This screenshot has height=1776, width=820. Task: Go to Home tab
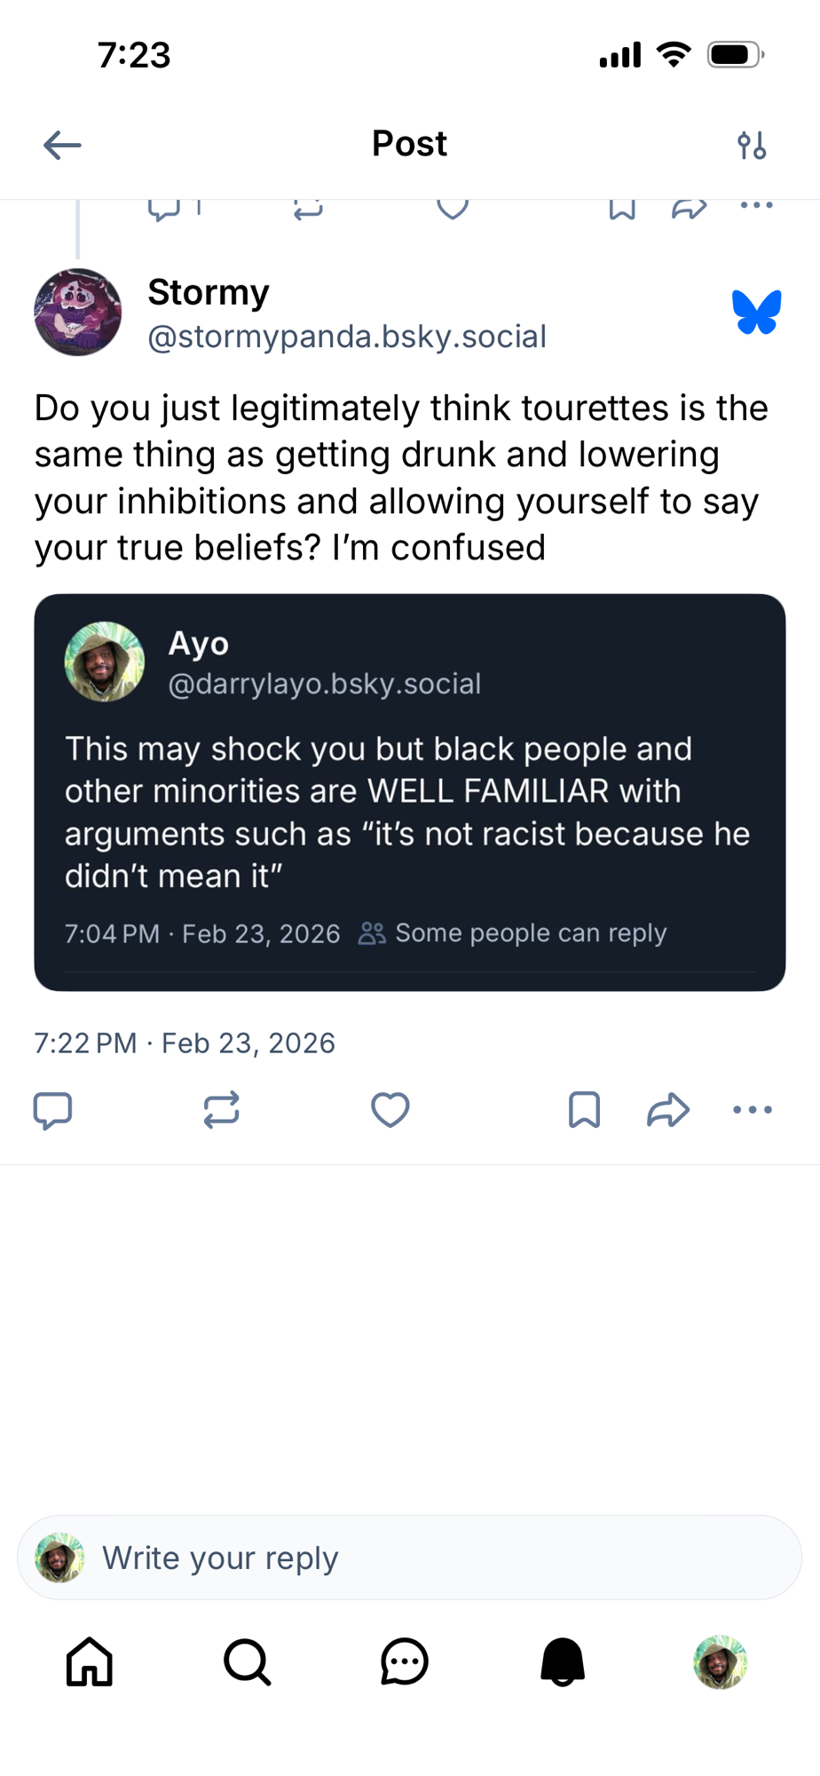click(x=90, y=1661)
